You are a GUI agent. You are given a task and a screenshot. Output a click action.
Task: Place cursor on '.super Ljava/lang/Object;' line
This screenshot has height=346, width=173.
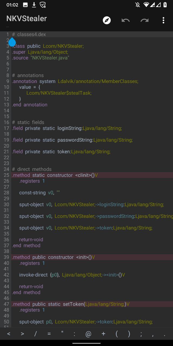[x=40, y=52]
